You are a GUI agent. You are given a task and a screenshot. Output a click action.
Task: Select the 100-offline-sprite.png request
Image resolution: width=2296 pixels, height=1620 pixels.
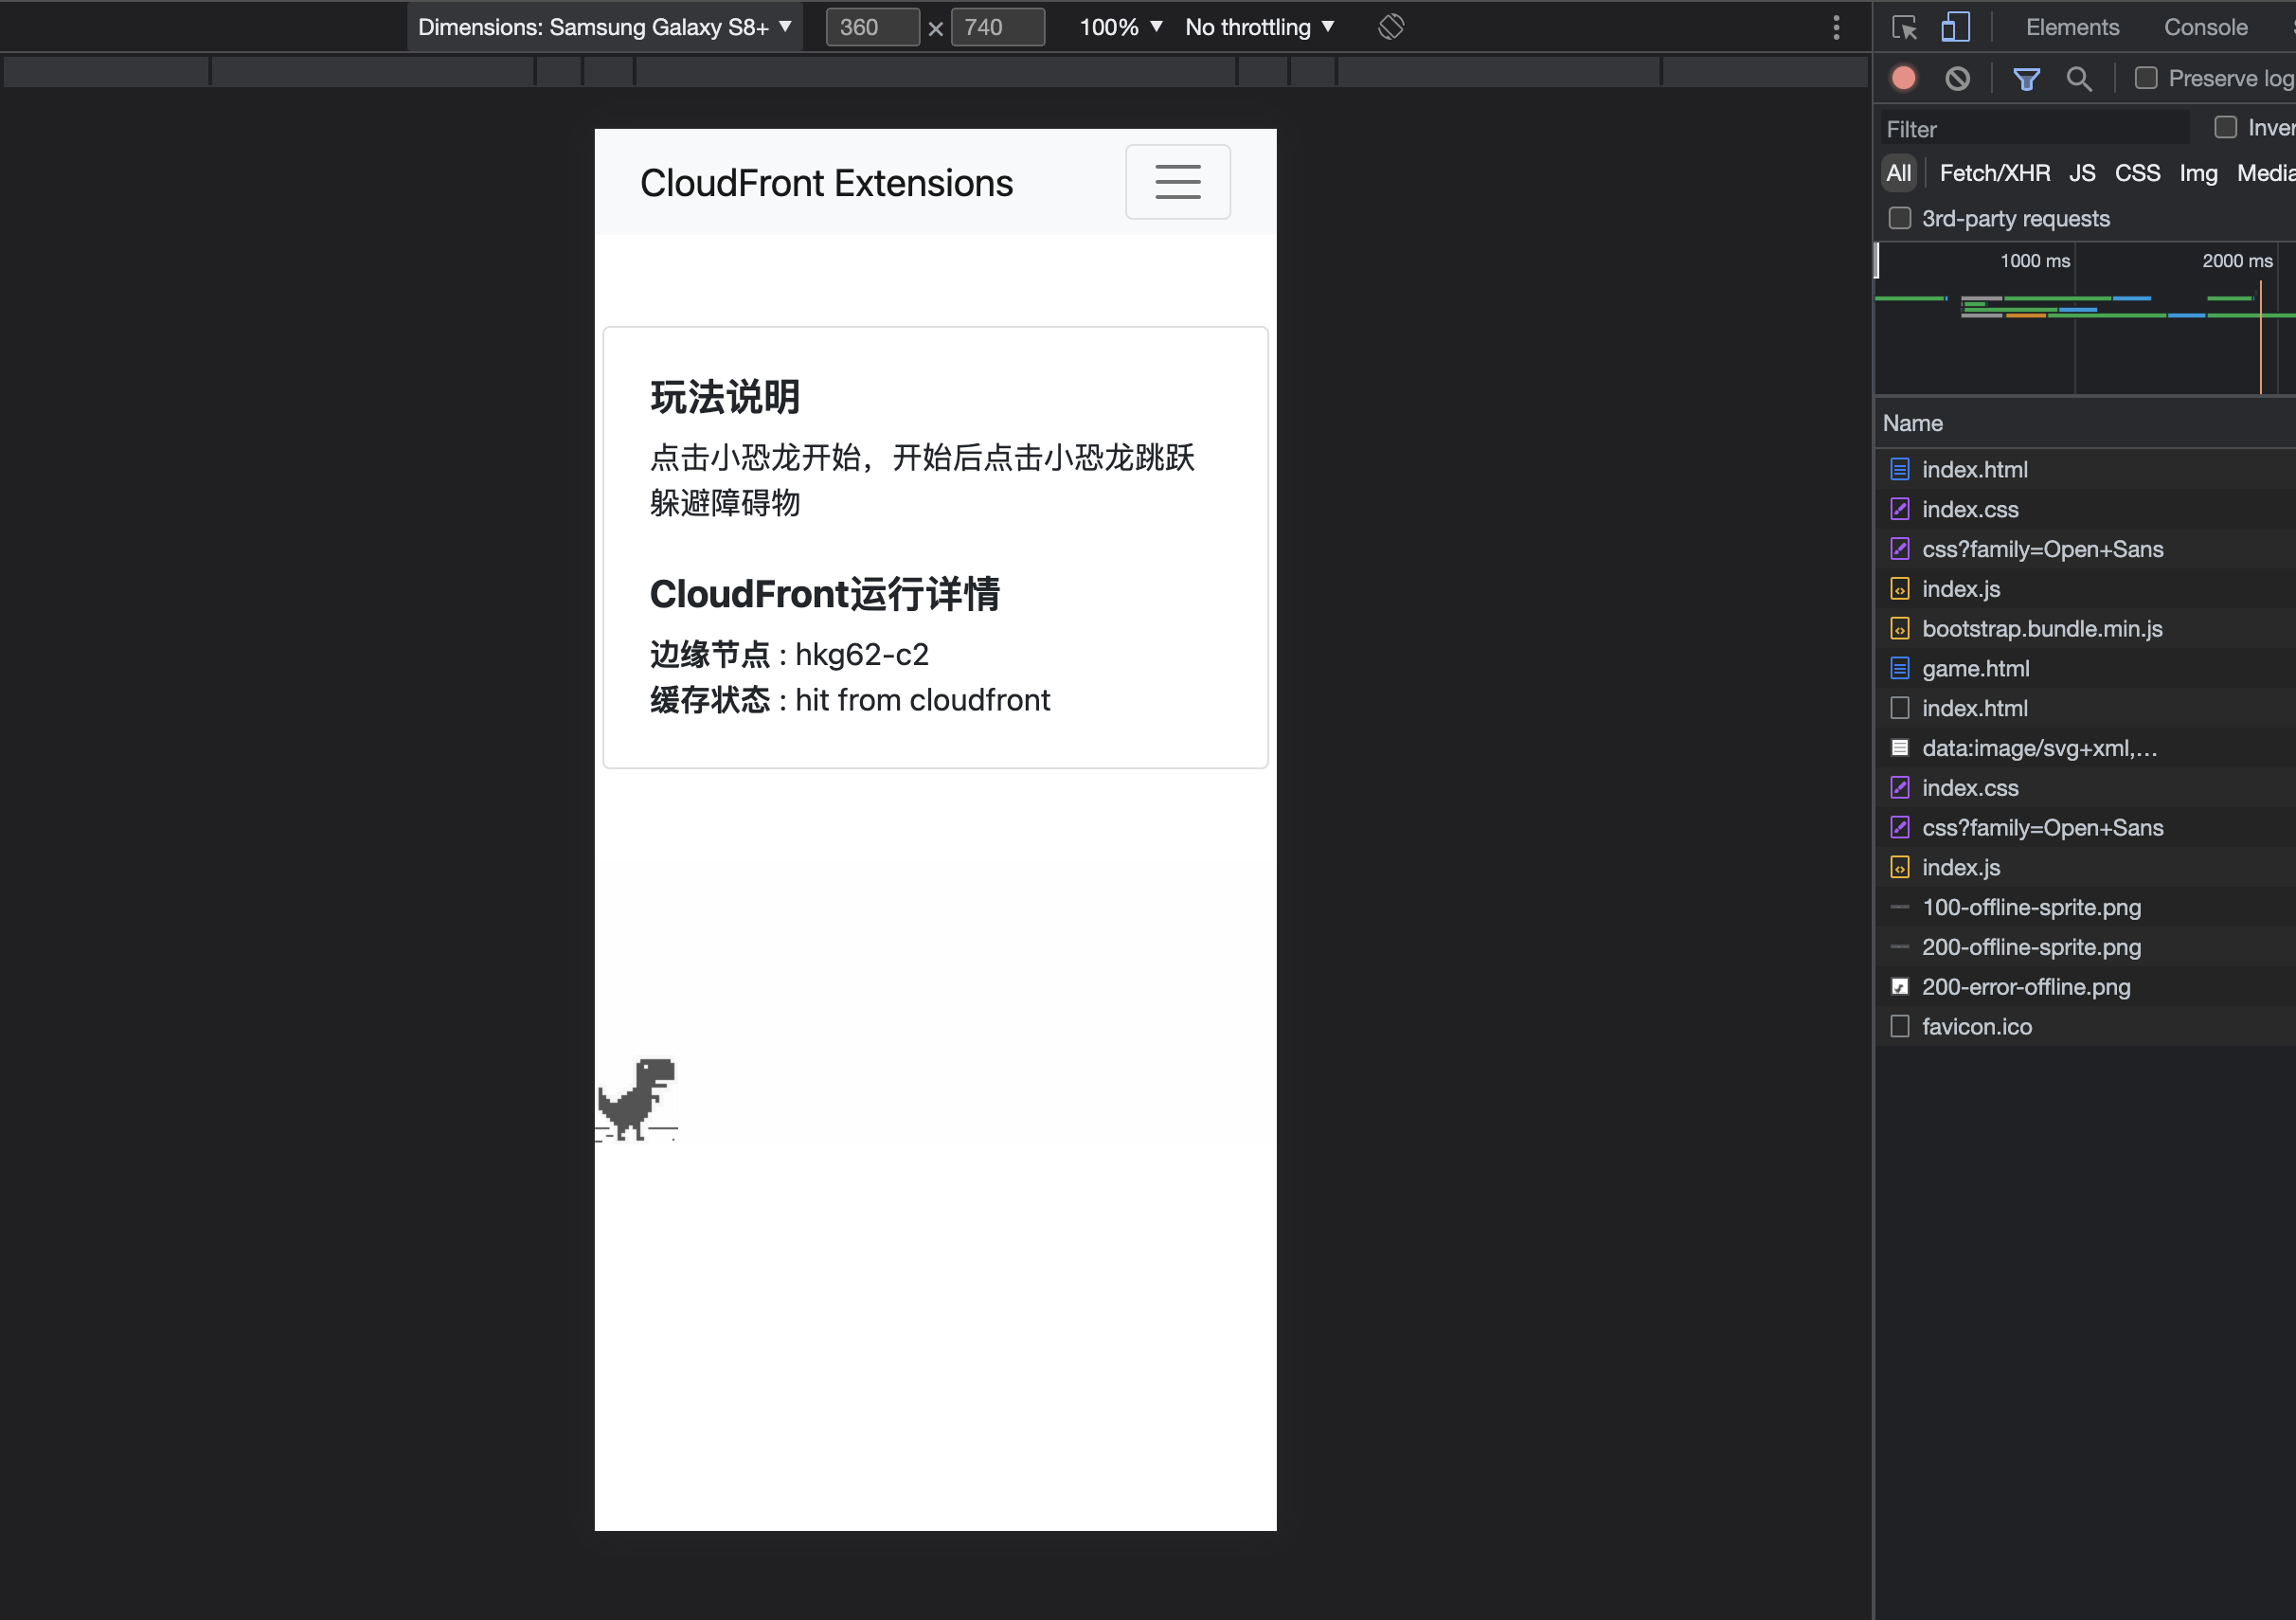click(2086, 907)
